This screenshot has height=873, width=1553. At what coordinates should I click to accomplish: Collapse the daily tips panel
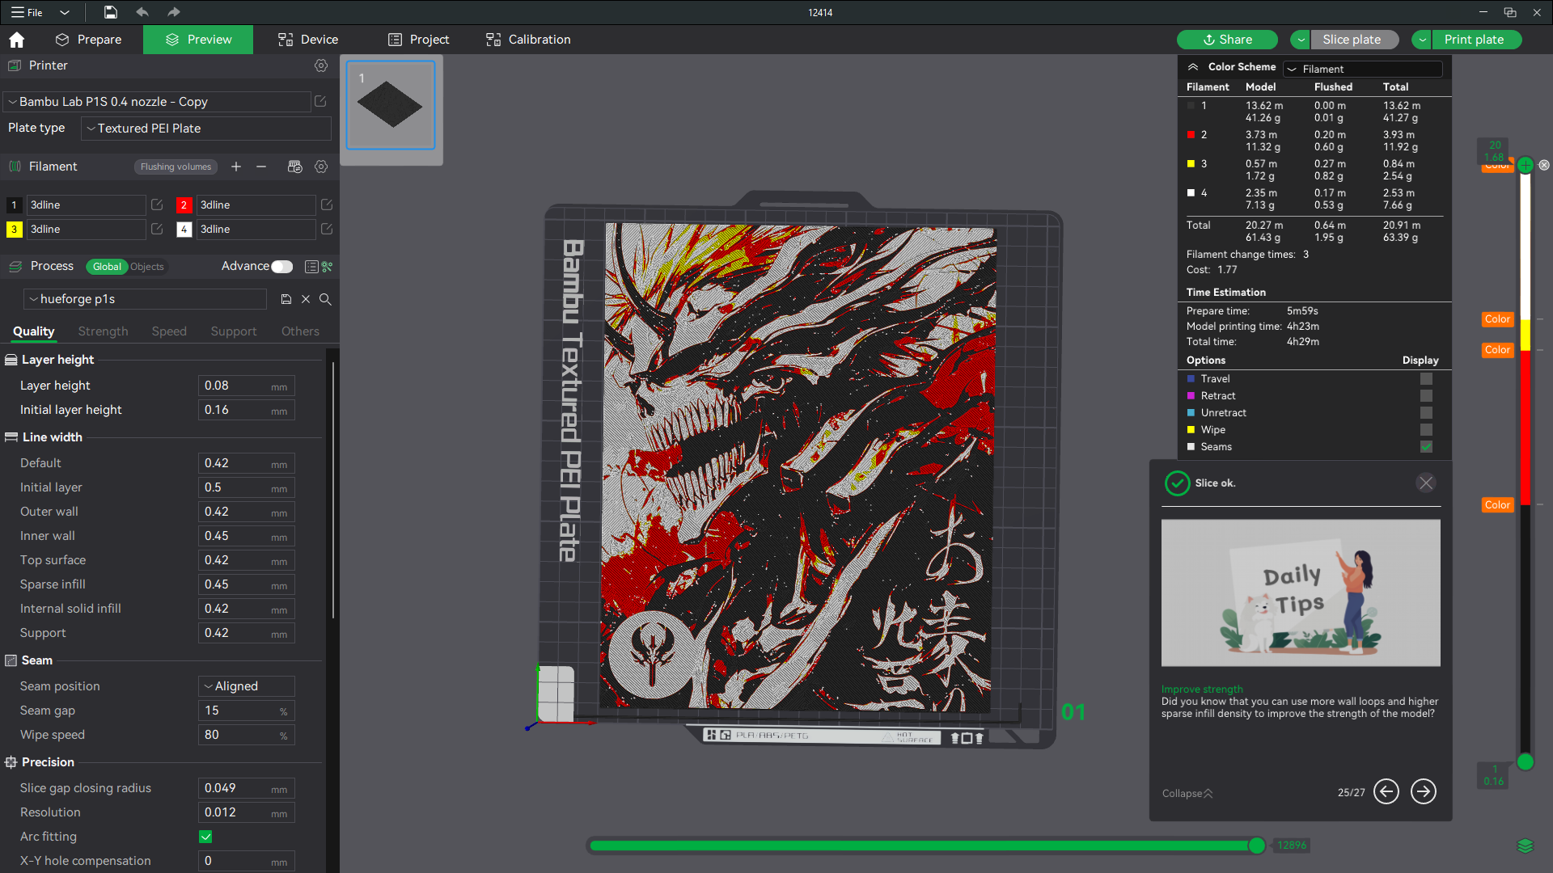coord(1187,793)
